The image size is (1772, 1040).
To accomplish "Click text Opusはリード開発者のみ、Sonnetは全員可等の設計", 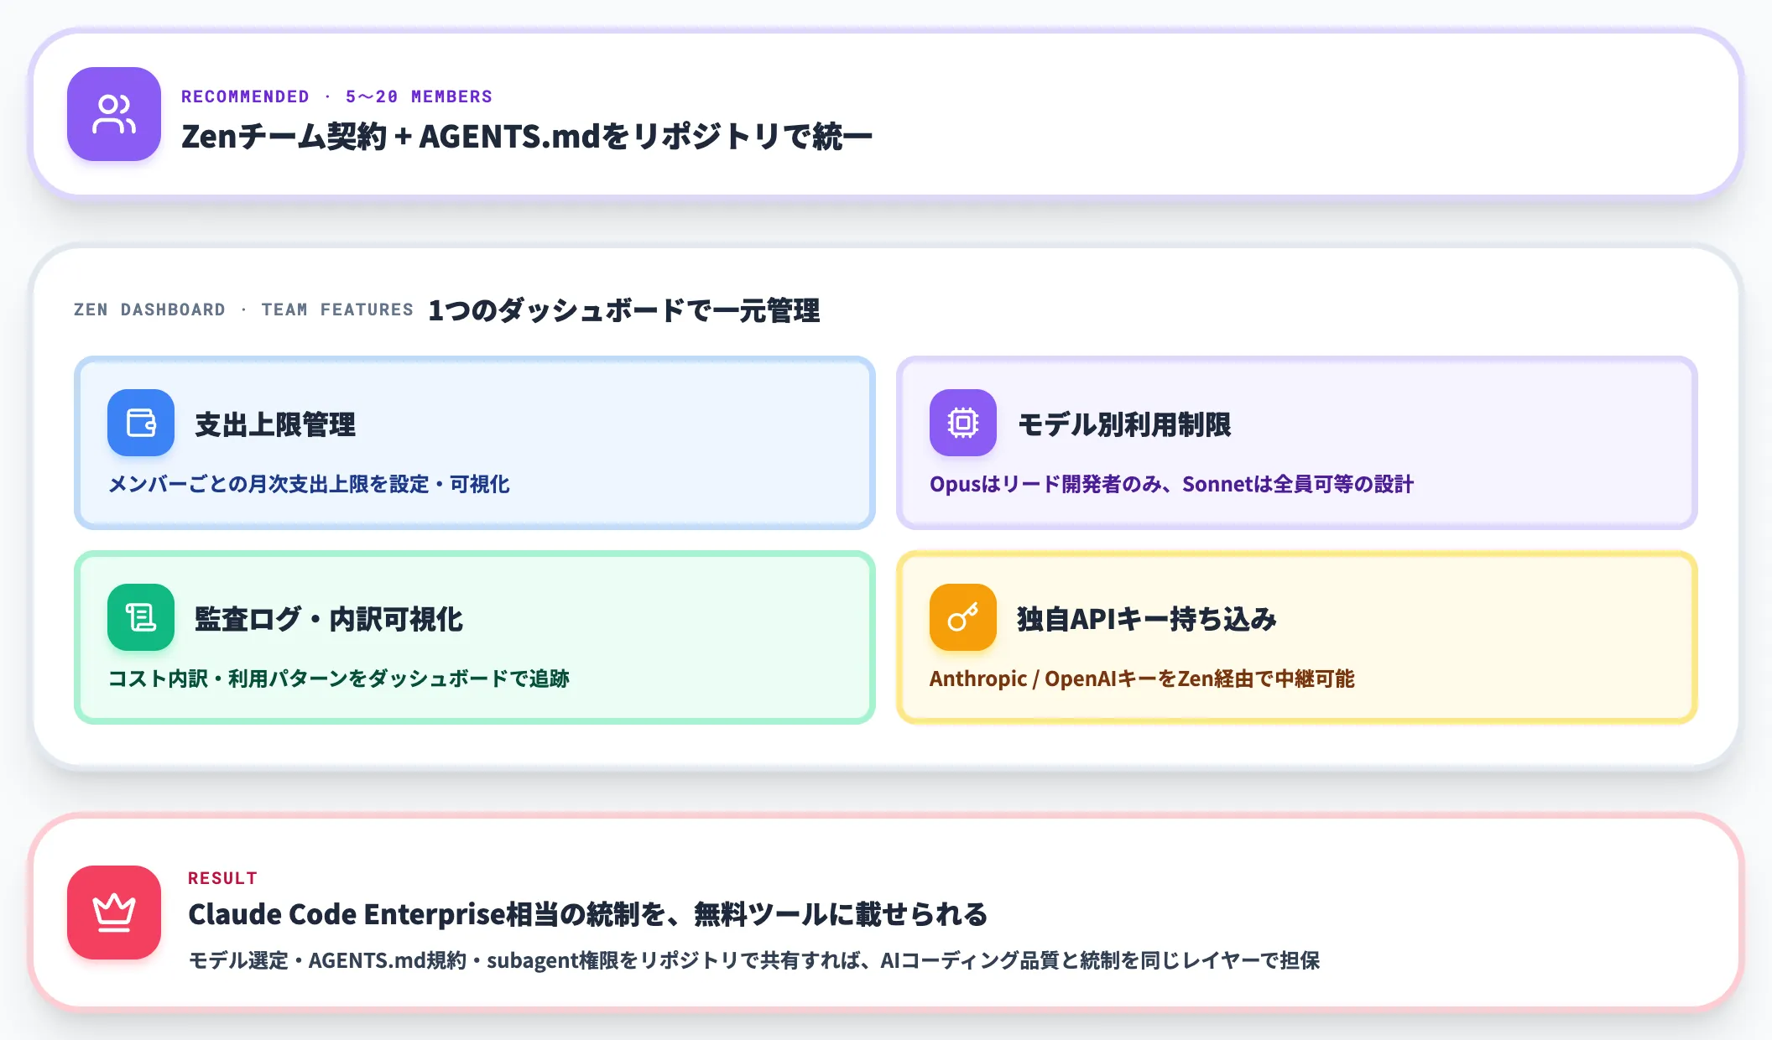I will pyautogui.click(x=1171, y=484).
